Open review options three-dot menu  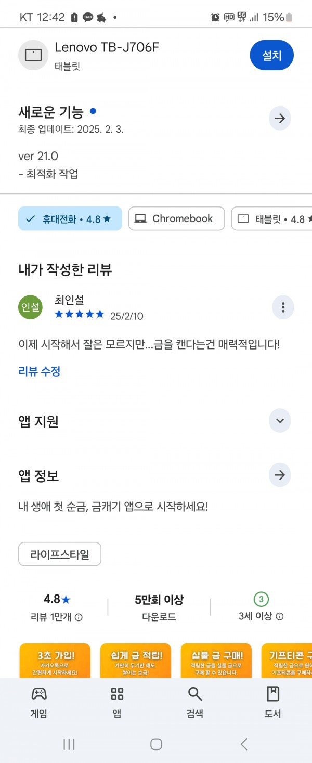tap(283, 307)
